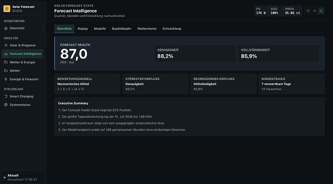
Task: Open Smart Charging in the sidebar
Action: coord(23,96)
